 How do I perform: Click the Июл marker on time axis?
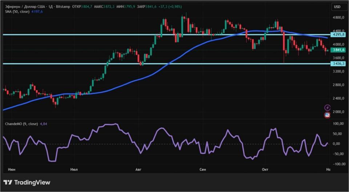click(x=74, y=169)
